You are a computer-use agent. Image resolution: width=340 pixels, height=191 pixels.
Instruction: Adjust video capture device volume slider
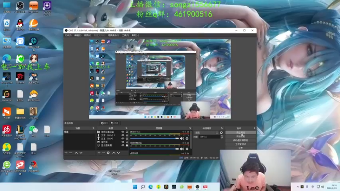click(x=154, y=149)
